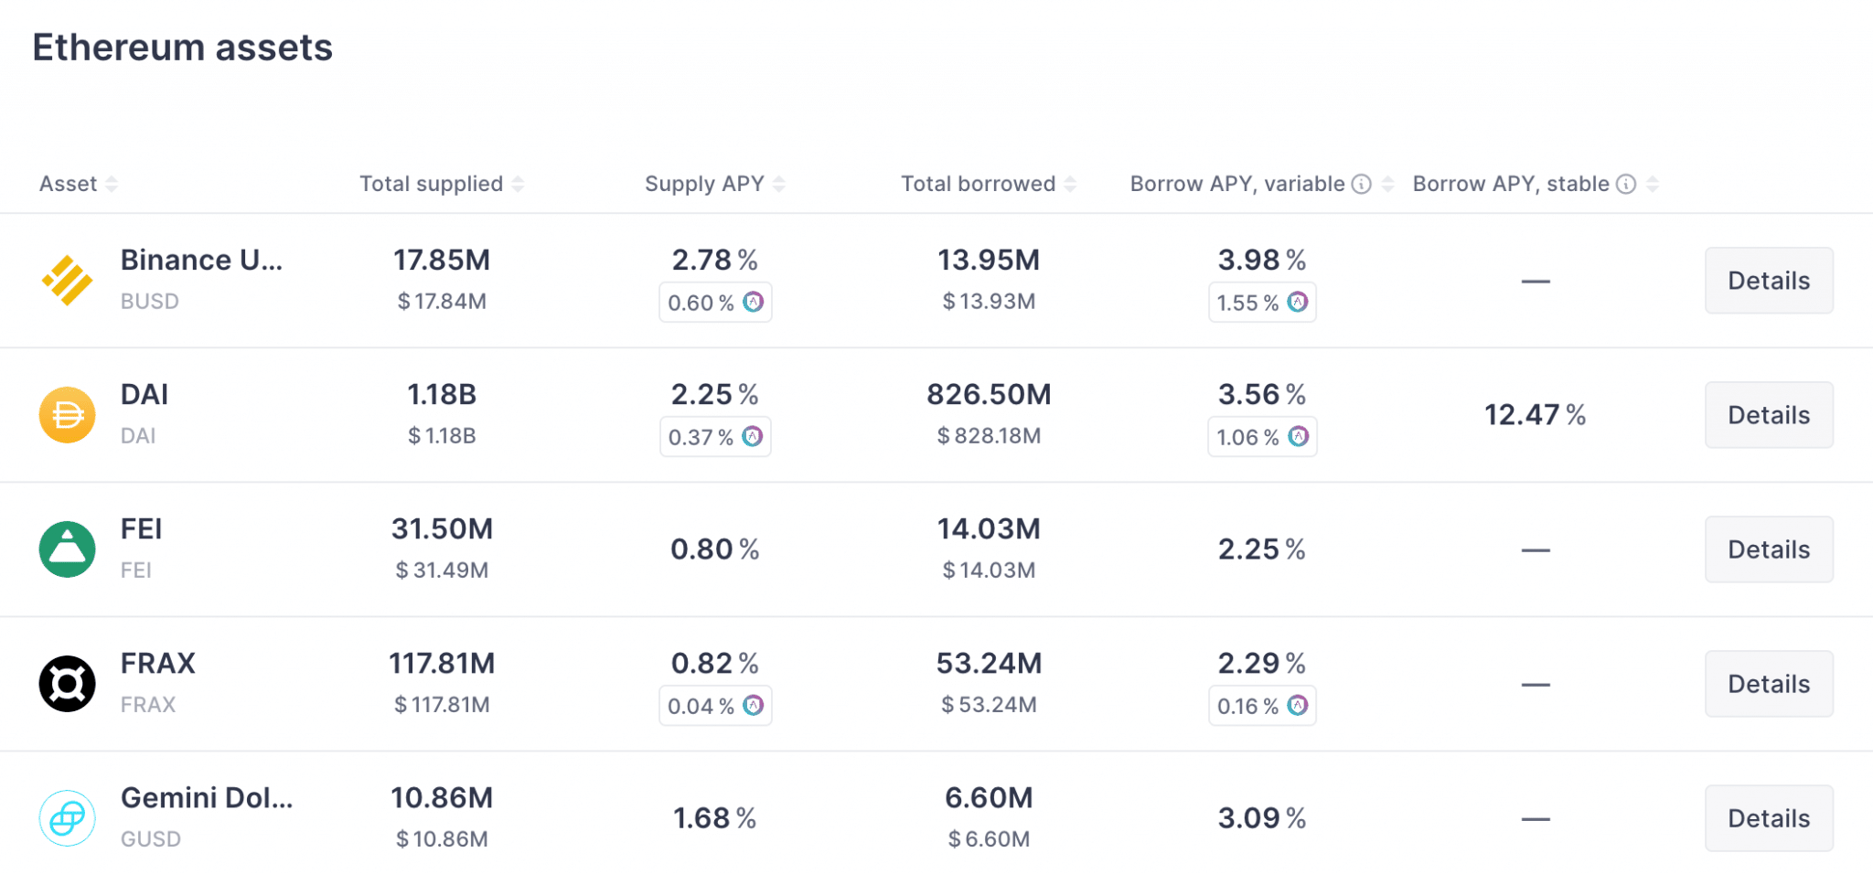This screenshot has height=874, width=1873.
Task: Click the FRAX token icon
Action: tap(67, 684)
